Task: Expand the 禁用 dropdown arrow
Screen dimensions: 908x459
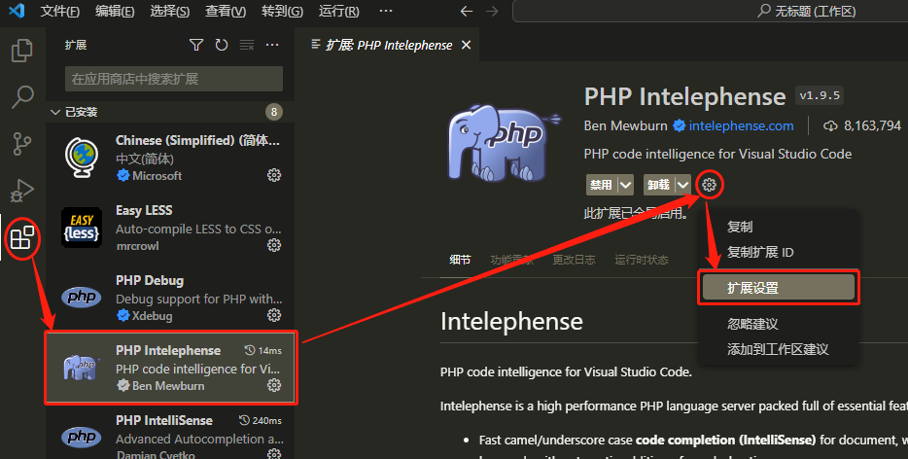Action: point(625,185)
